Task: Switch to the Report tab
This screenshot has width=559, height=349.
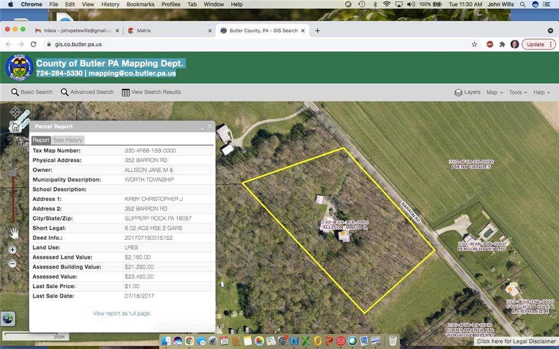Action: [41, 140]
